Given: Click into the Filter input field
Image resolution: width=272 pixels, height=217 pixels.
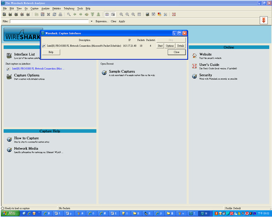Looking at the screenshot, I should coord(49,21).
